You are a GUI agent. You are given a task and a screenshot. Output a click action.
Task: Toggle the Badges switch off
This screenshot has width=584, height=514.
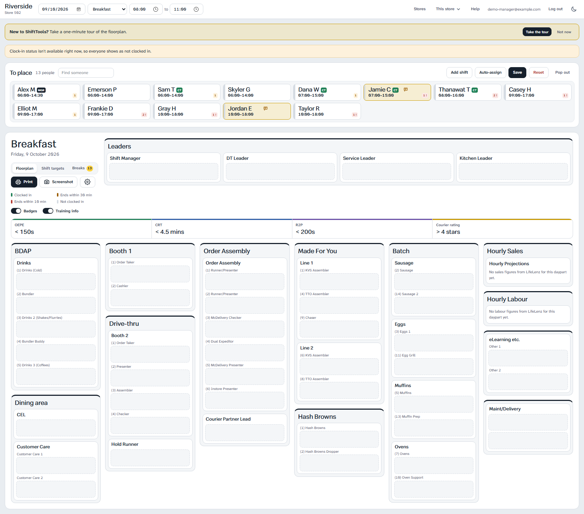click(16, 211)
